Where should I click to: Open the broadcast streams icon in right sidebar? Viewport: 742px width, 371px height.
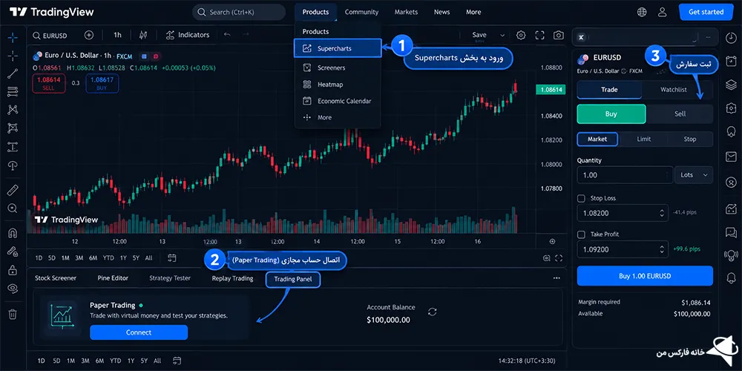point(731,255)
